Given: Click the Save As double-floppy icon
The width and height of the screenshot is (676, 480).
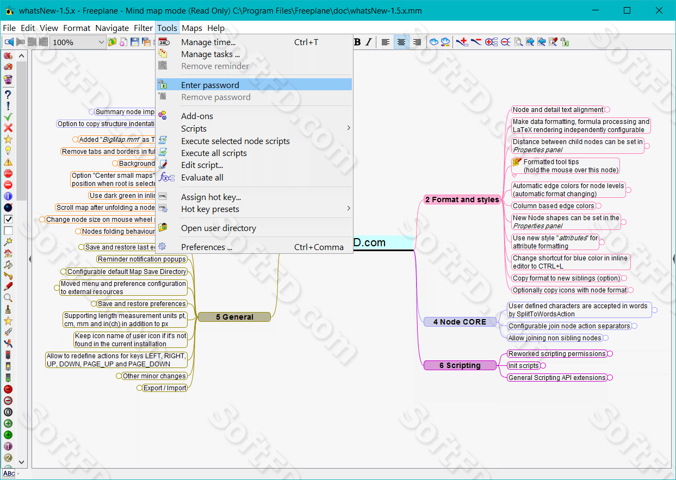Looking at the screenshot, I should [x=146, y=42].
